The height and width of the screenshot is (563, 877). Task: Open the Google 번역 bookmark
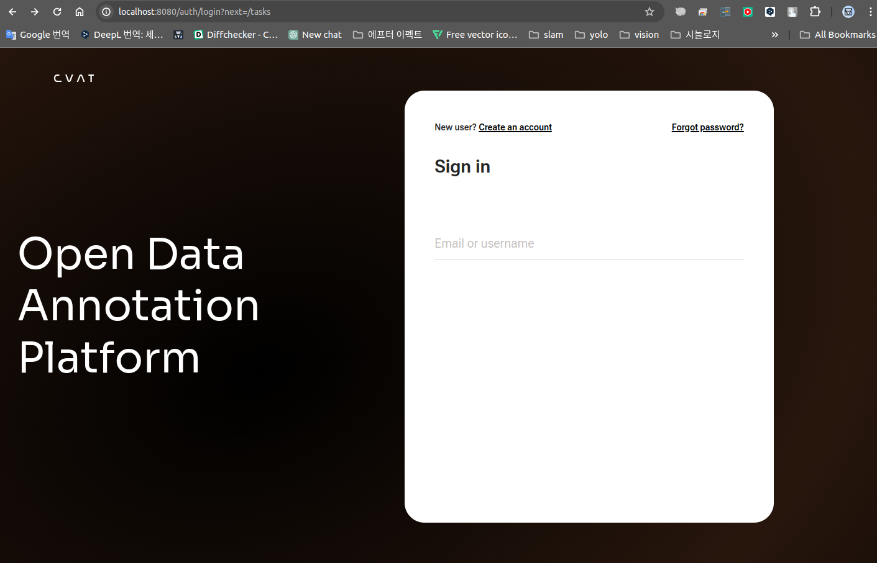click(x=38, y=35)
